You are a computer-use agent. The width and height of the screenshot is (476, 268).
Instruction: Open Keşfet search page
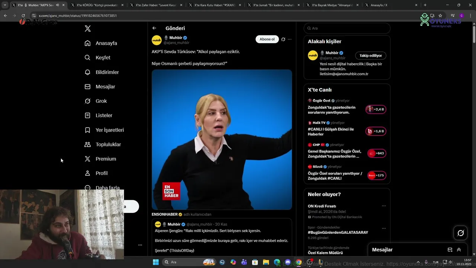97,58
